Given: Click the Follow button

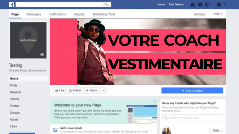Looking at the screenshot, I should coord(75,90).
